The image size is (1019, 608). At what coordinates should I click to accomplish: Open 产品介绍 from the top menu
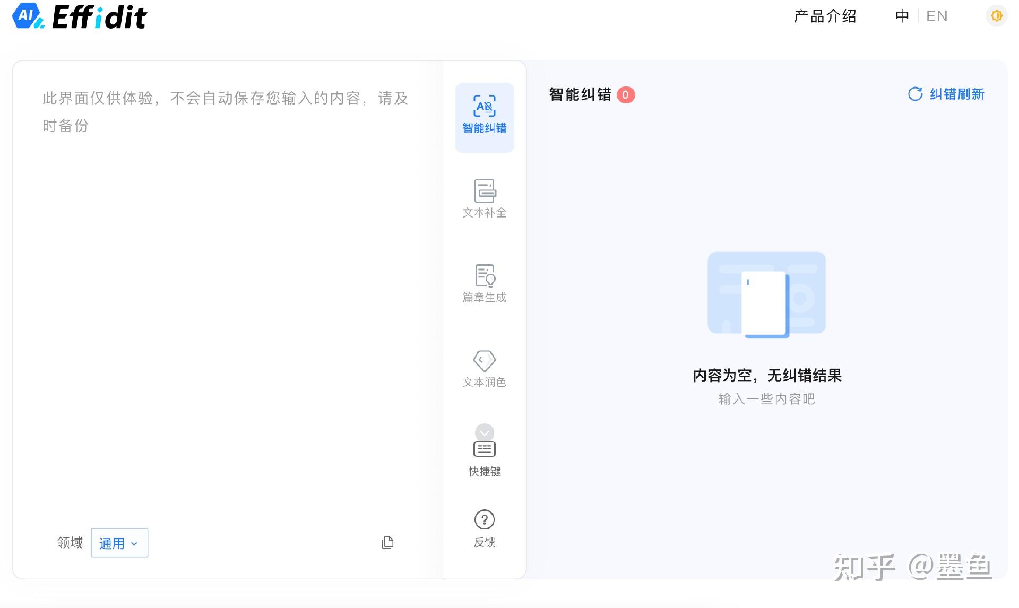[x=825, y=16]
